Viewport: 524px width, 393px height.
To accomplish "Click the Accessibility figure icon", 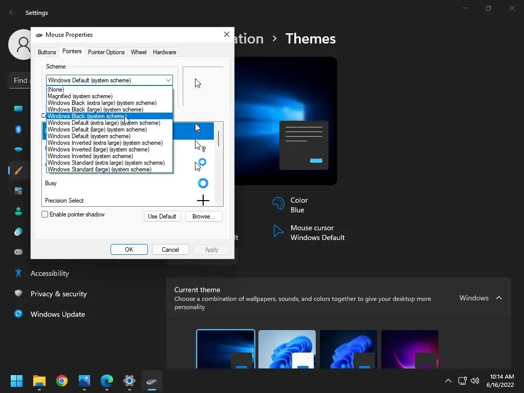I will pyautogui.click(x=18, y=273).
